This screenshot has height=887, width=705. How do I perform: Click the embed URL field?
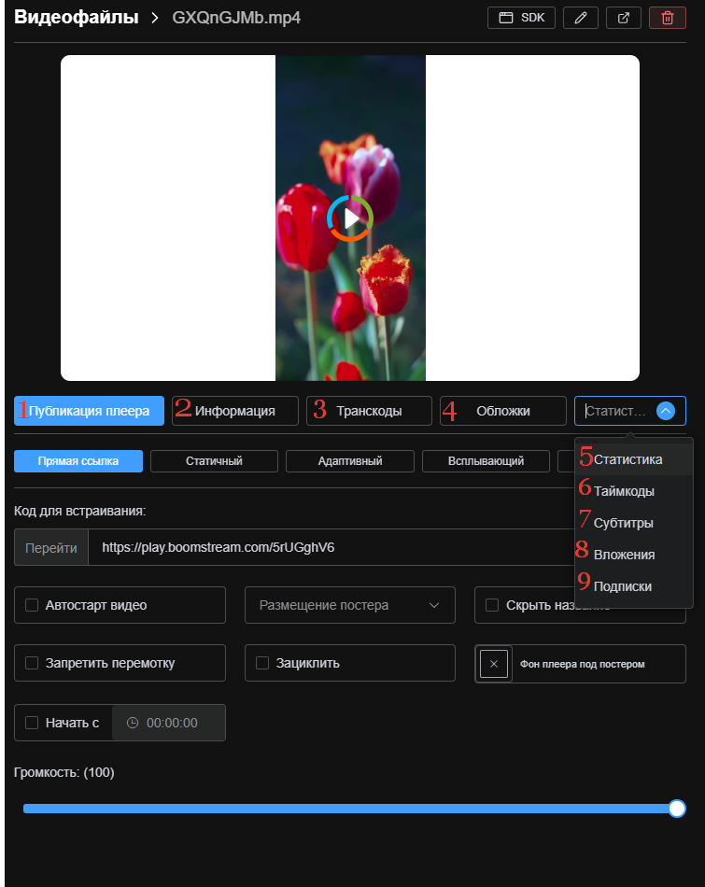(x=331, y=547)
